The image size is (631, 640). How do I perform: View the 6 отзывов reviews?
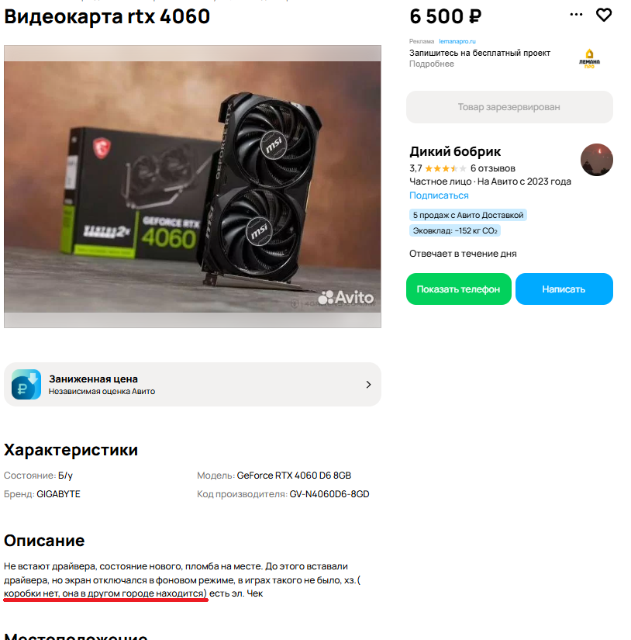click(493, 168)
